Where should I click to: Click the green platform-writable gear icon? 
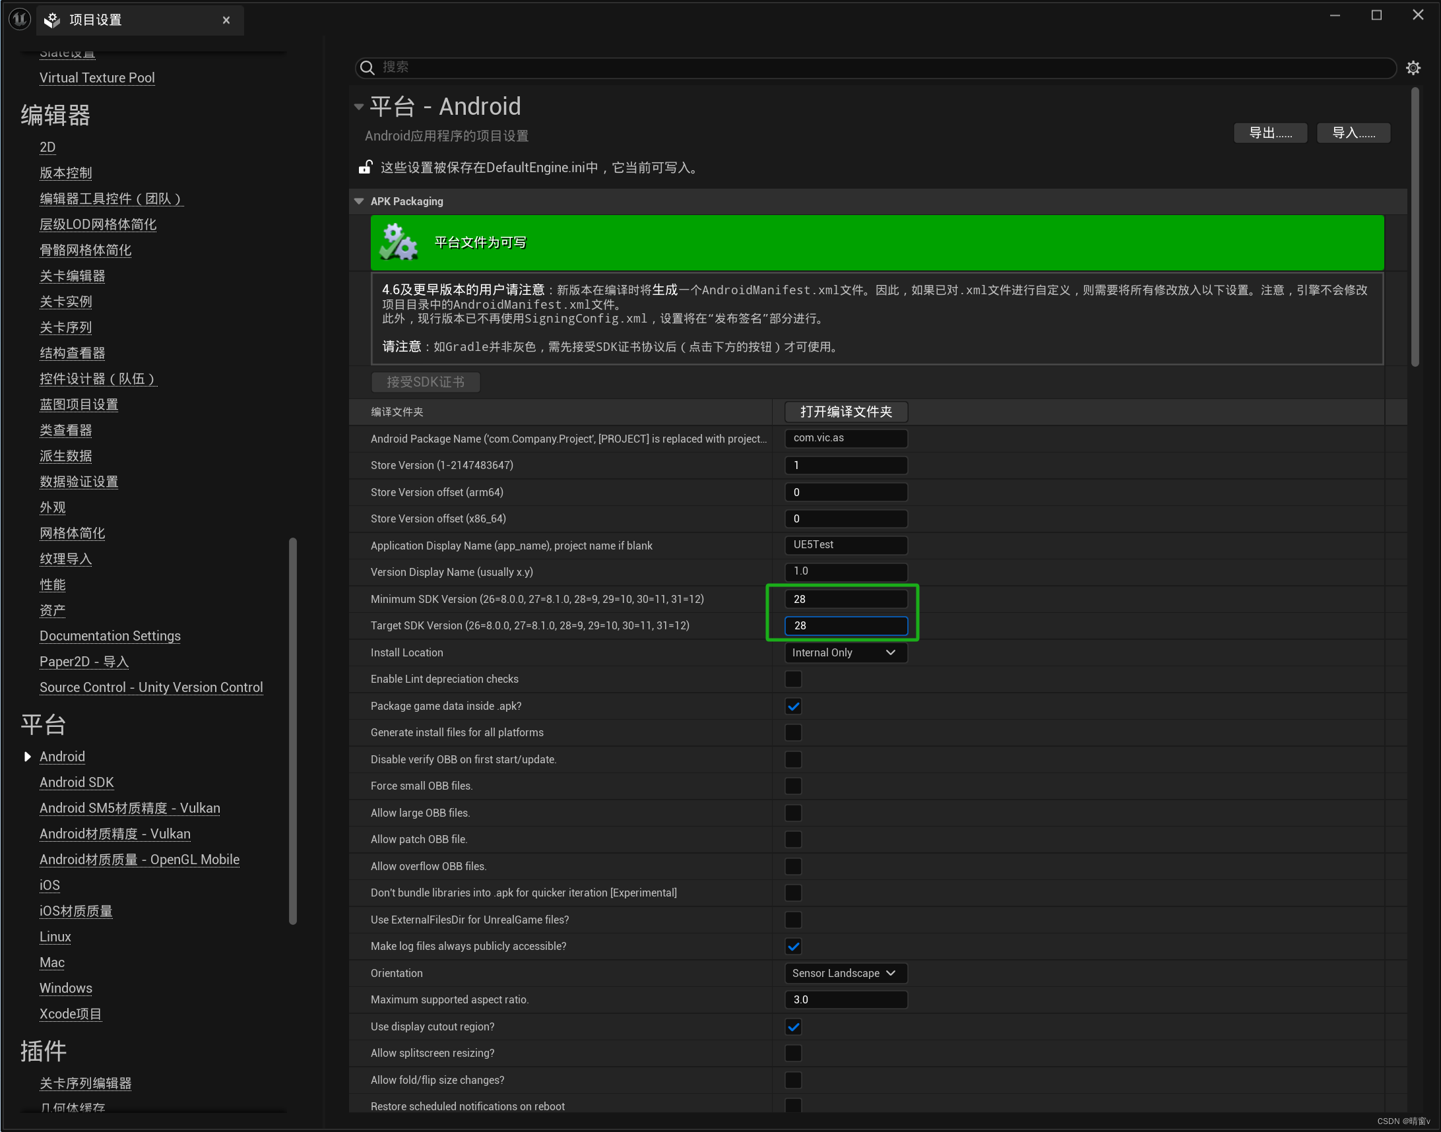pyautogui.click(x=399, y=243)
